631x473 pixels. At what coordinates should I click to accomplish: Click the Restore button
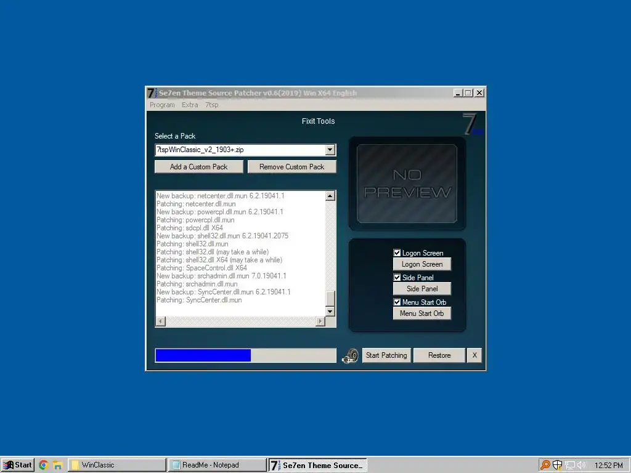439,355
